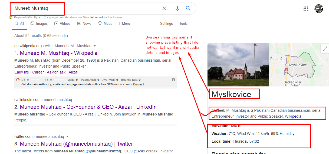Clear the search box with the X icon
This screenshot has height=154, width=329.
click(x=164, y=8)
